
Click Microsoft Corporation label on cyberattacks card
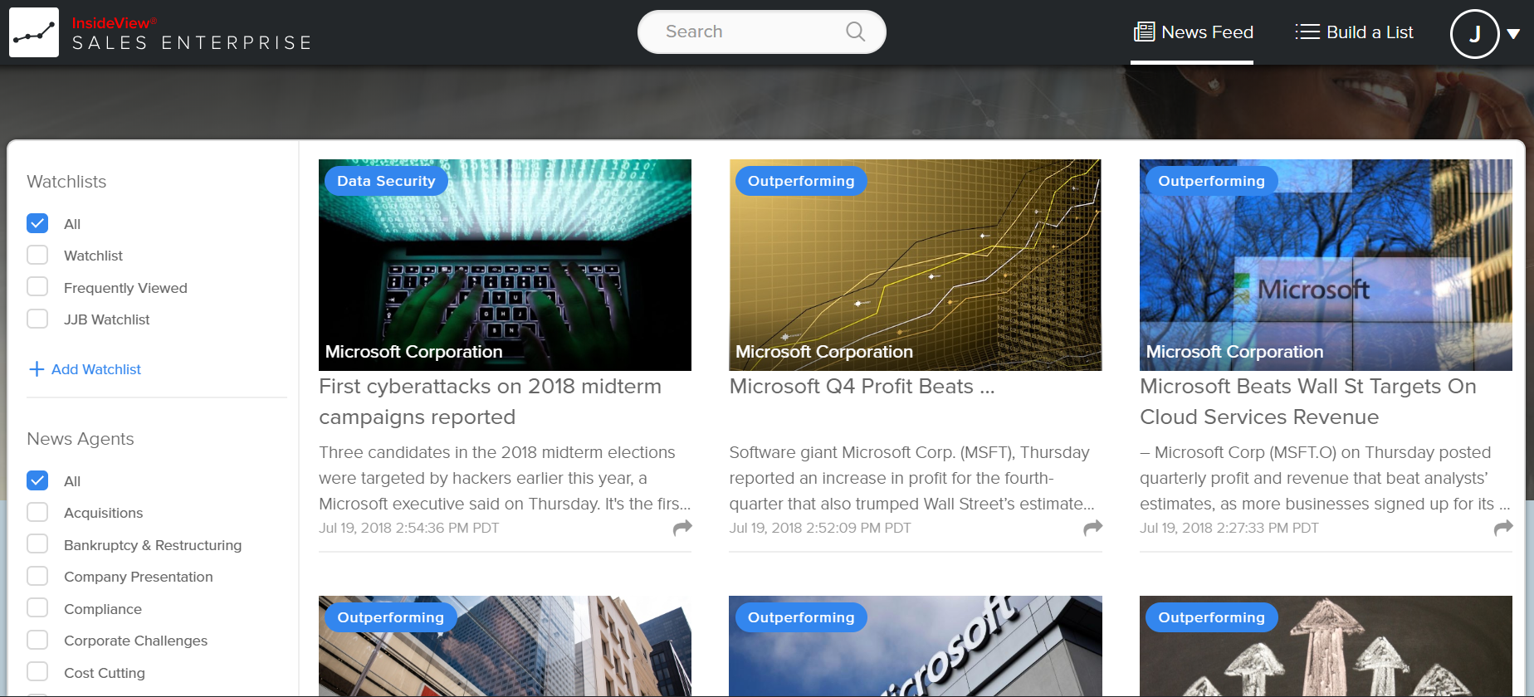[x=413, y=352]
